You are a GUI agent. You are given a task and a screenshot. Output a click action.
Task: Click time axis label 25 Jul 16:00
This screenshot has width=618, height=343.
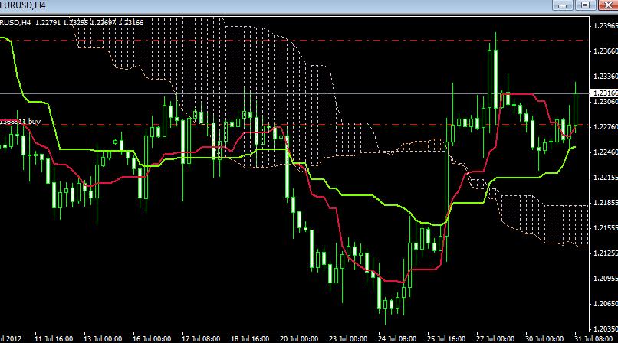click(446, 338)
